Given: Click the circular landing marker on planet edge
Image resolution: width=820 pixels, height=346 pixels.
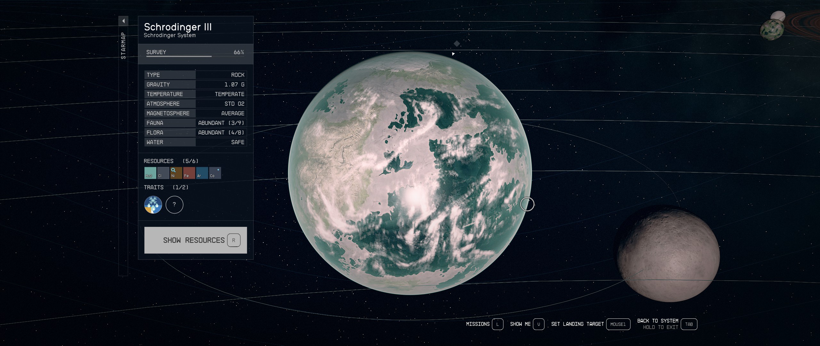Looking at the screenshot, I should (x=527, y=204).
